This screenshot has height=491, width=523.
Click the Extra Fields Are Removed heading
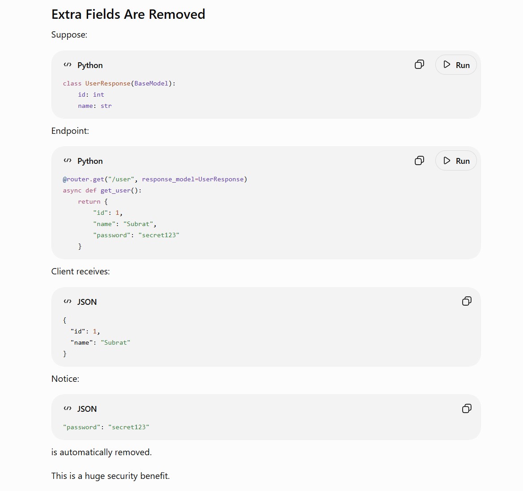[128, 14]
